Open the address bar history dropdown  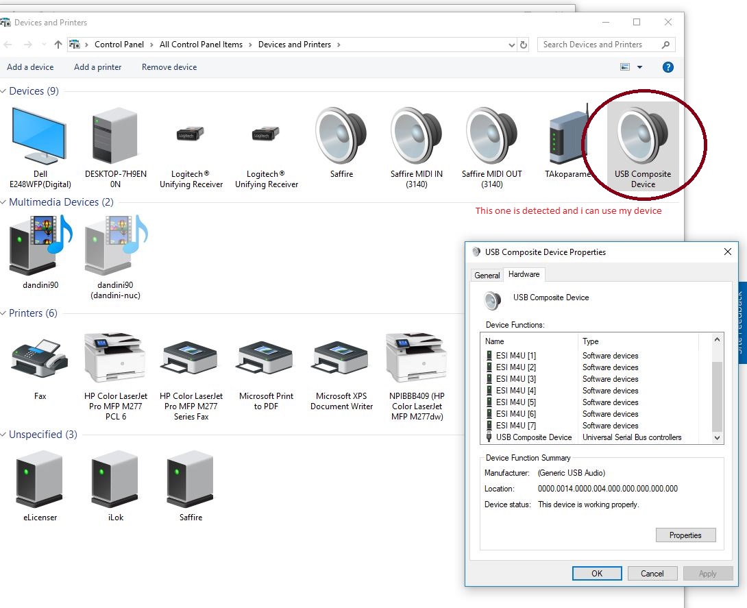pos(512,45)
